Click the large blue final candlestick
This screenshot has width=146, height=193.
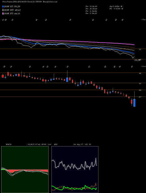click(134, 103)
